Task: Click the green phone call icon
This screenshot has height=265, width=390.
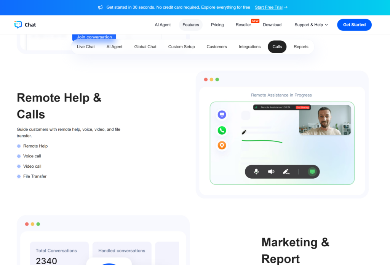Action: (222, 130)
